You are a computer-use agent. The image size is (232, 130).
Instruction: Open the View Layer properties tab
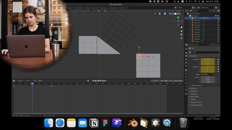point(186,59)
